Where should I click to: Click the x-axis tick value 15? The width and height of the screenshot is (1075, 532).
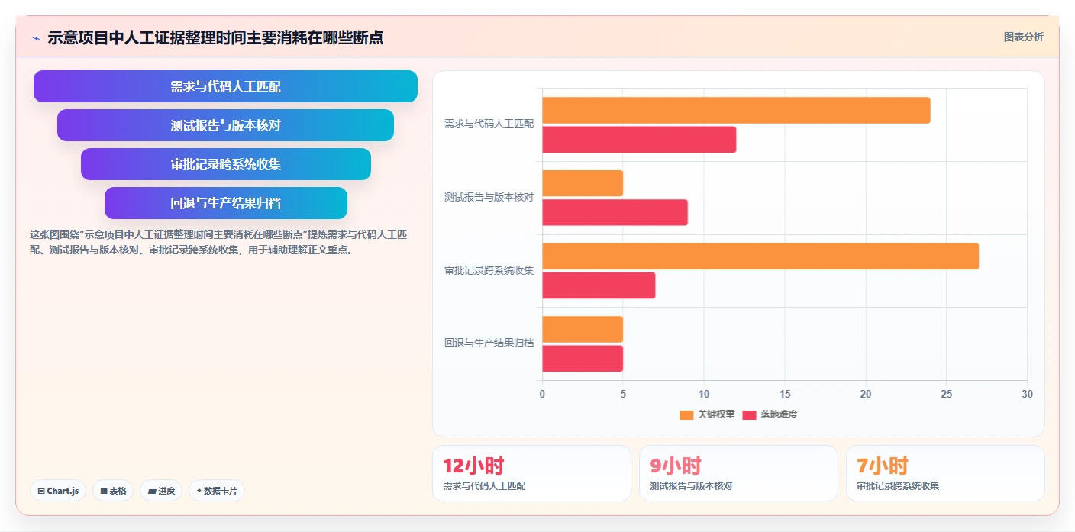[x=785, y=394]
